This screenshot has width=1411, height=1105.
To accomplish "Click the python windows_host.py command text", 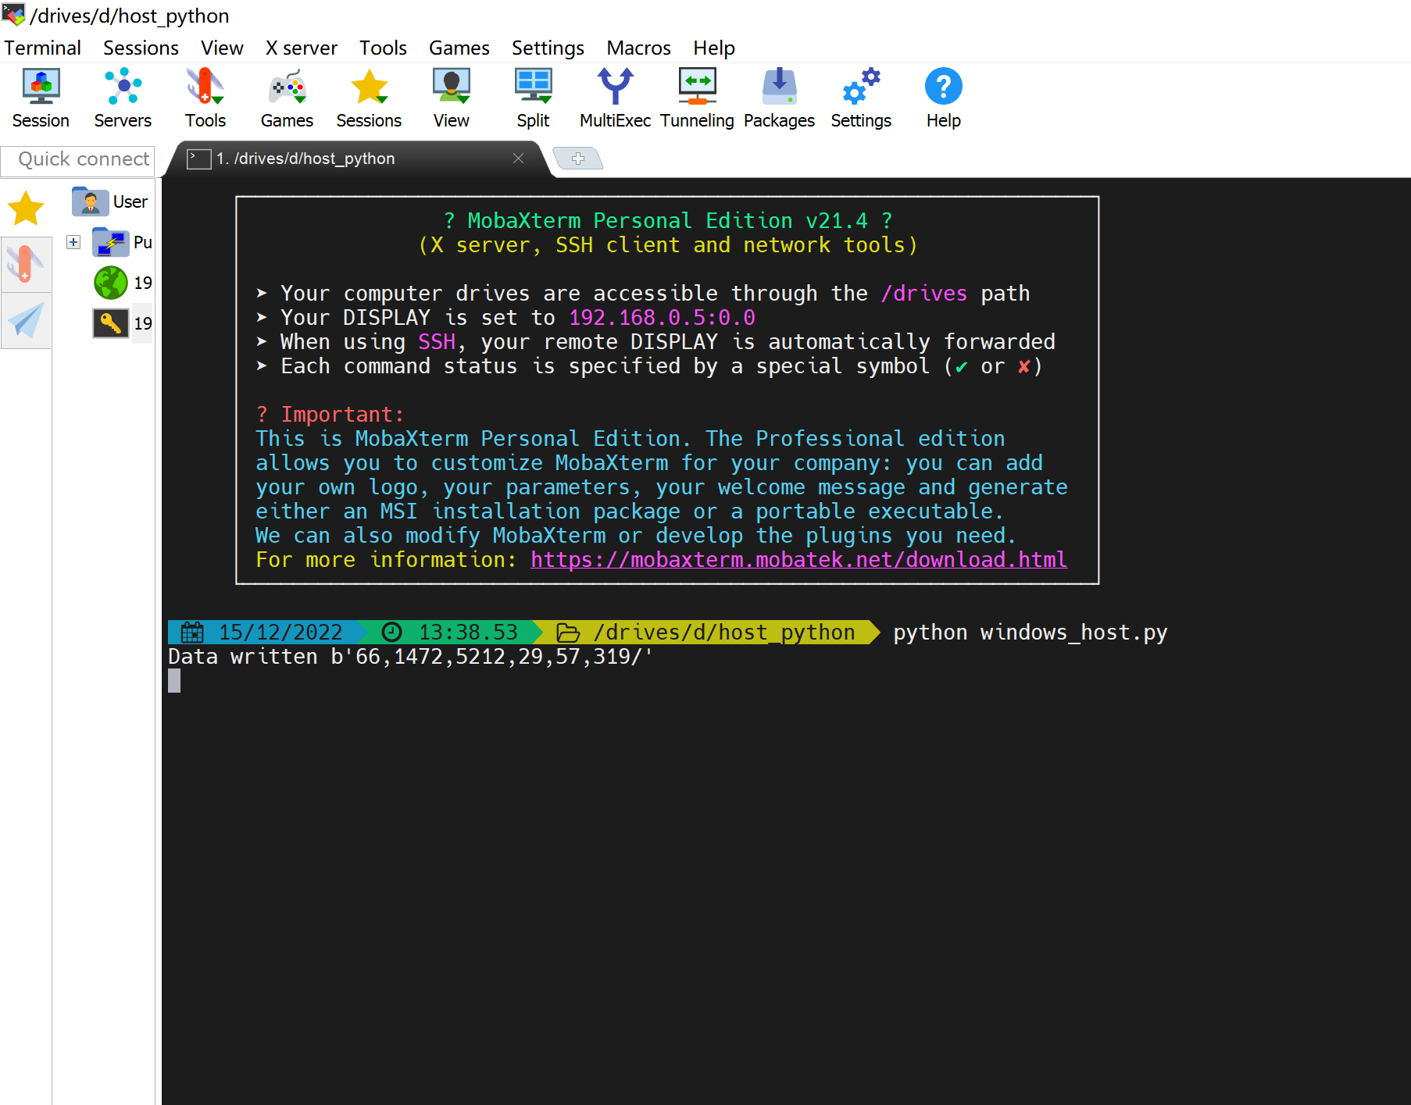I will click(1030, 633).
